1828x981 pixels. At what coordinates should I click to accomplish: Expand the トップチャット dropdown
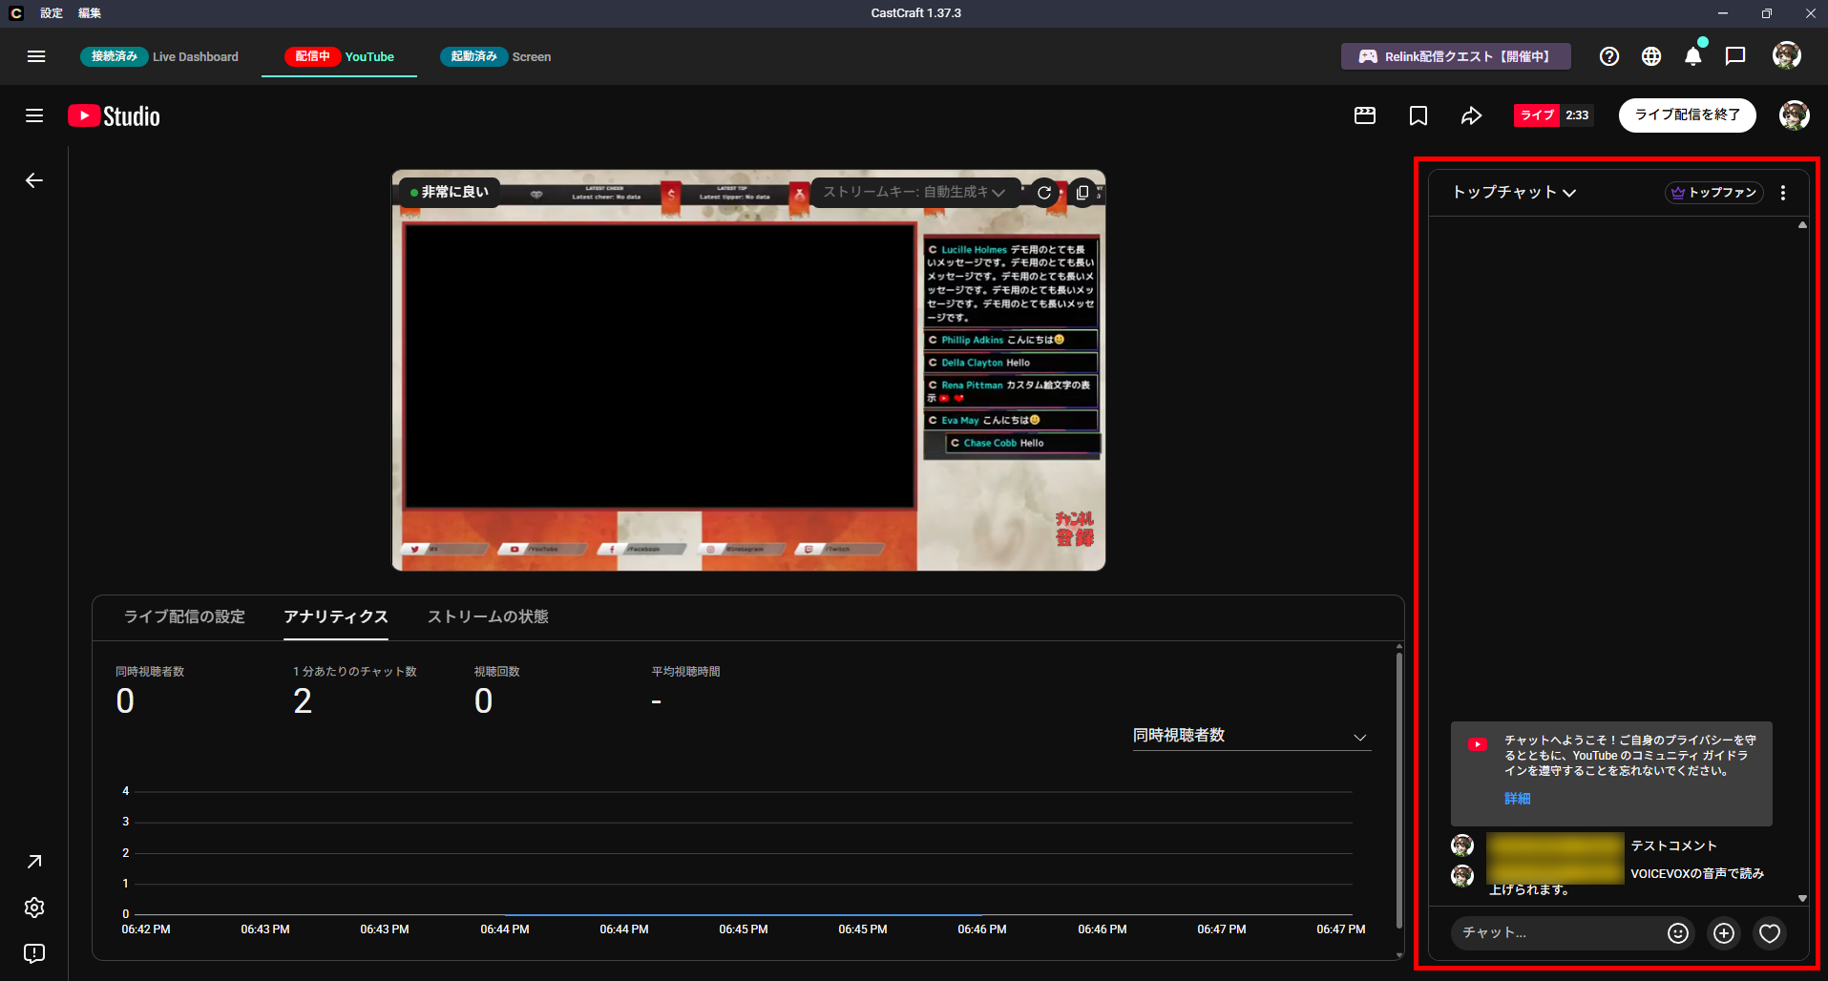1514,192
